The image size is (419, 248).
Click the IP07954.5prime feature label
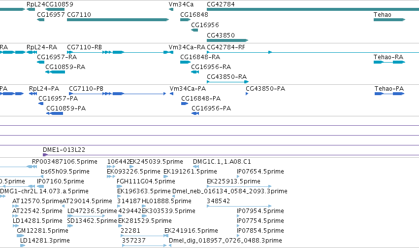click(x=260, y=211)
